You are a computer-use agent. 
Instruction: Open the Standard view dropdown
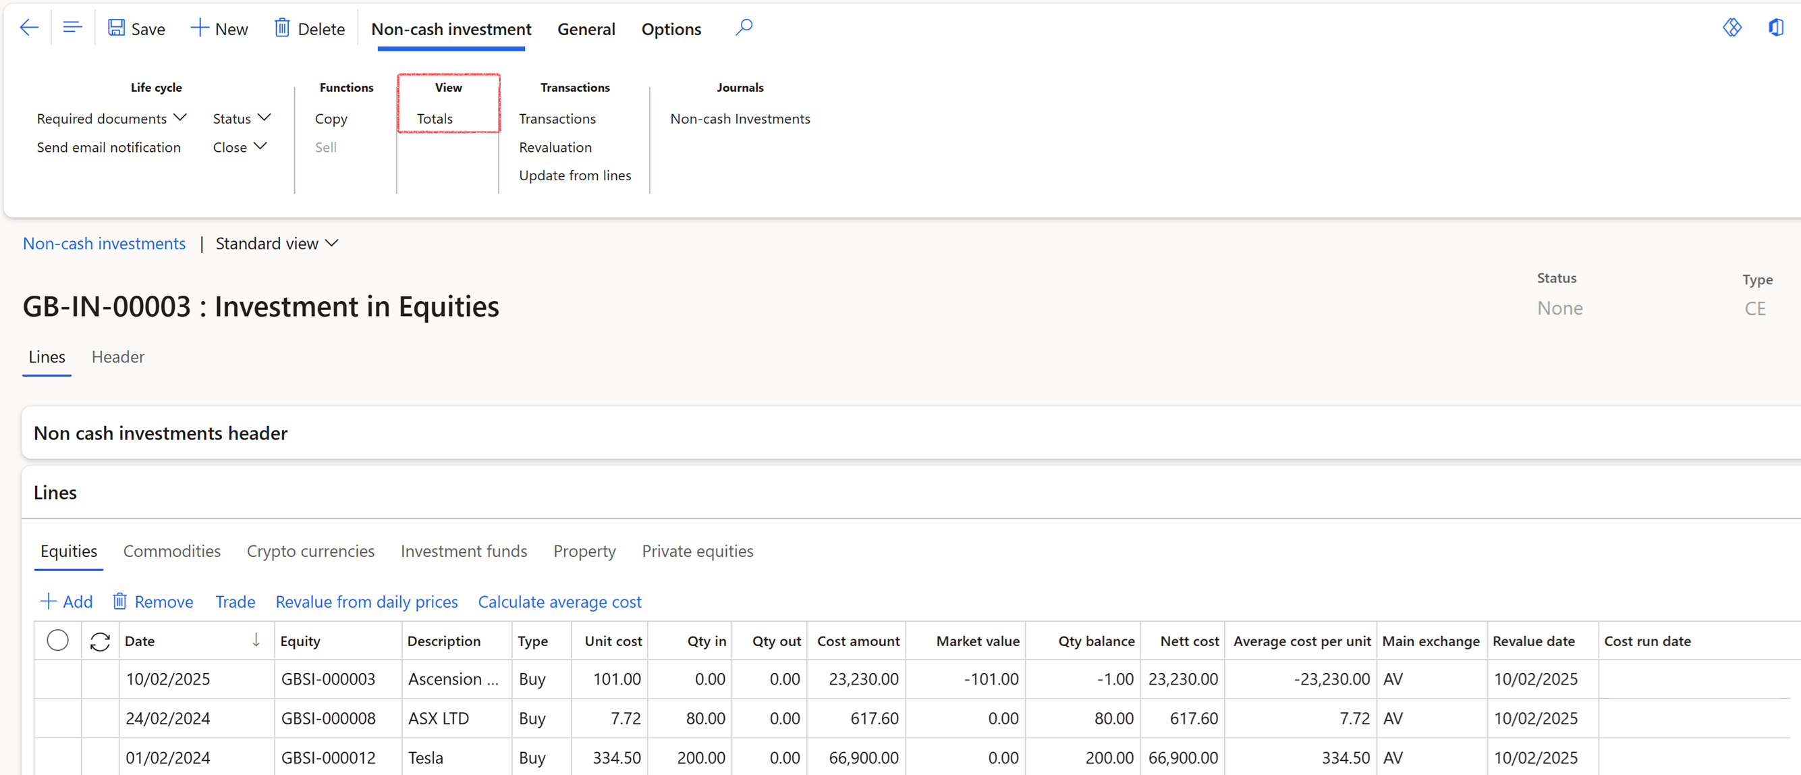pos(277,244)
